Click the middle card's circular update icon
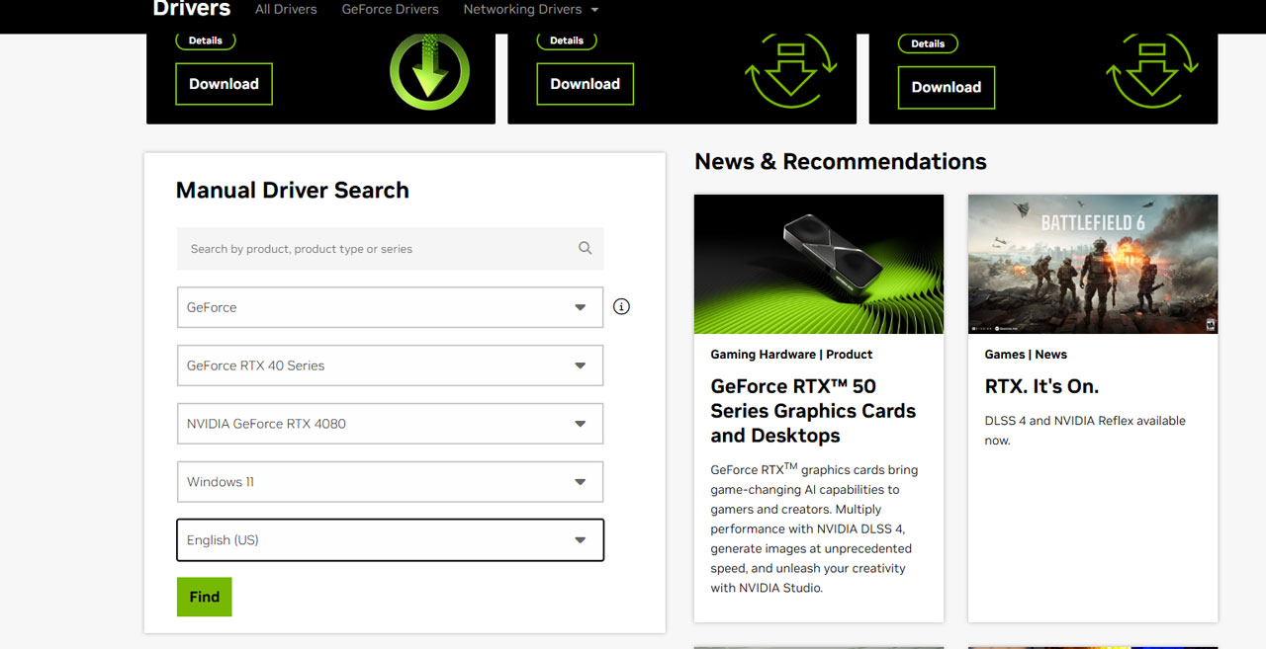 [x=790, y=71]
